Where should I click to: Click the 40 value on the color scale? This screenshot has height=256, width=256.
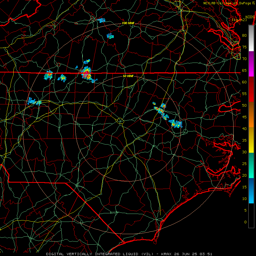point(244,129)
